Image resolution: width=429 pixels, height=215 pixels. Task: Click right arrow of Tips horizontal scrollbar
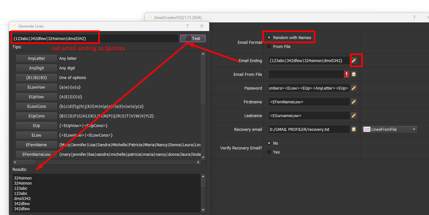[198, 162]
